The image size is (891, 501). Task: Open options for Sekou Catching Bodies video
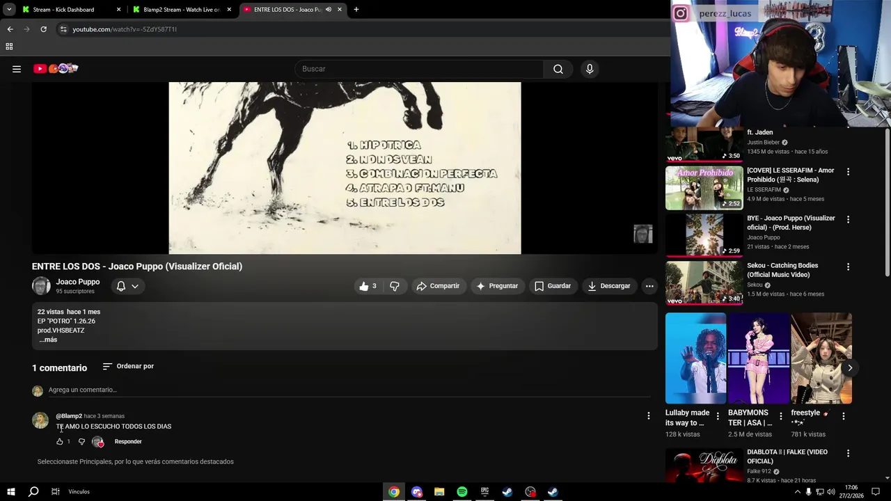pos(848,267)
